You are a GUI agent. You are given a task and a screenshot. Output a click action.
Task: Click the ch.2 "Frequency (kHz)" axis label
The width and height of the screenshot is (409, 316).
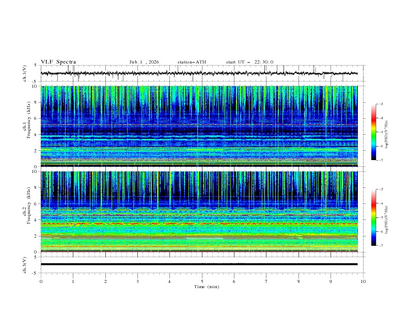click(28, 205)
